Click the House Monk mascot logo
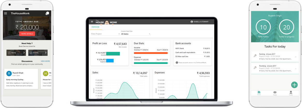 pos(106,22)
